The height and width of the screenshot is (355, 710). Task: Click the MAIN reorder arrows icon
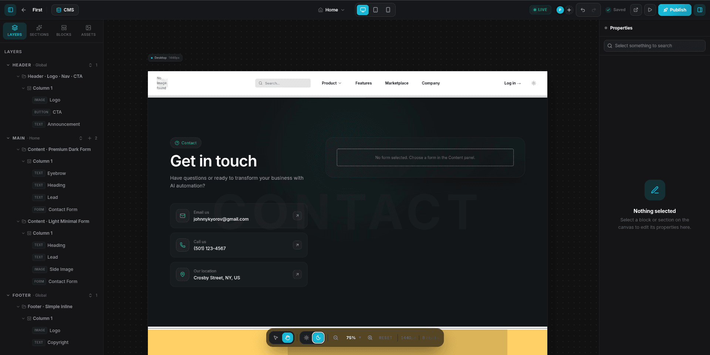(x=81, y=138)
